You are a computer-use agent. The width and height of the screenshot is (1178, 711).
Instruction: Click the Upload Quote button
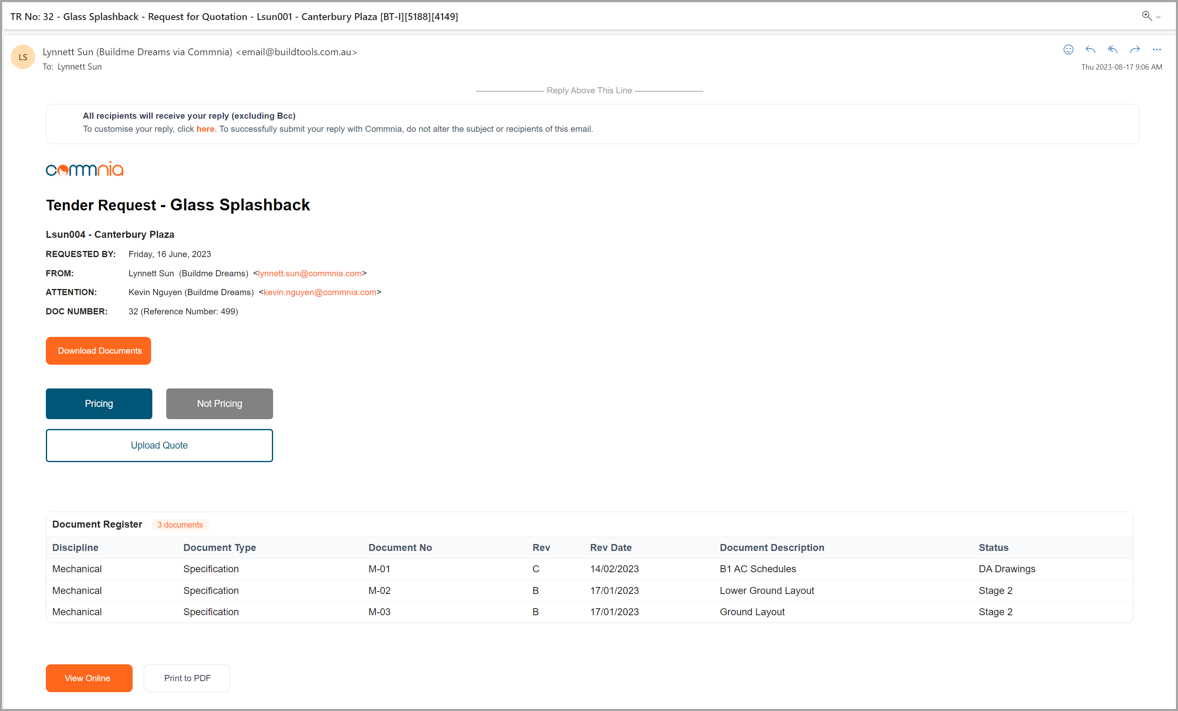tap(159, 445)
